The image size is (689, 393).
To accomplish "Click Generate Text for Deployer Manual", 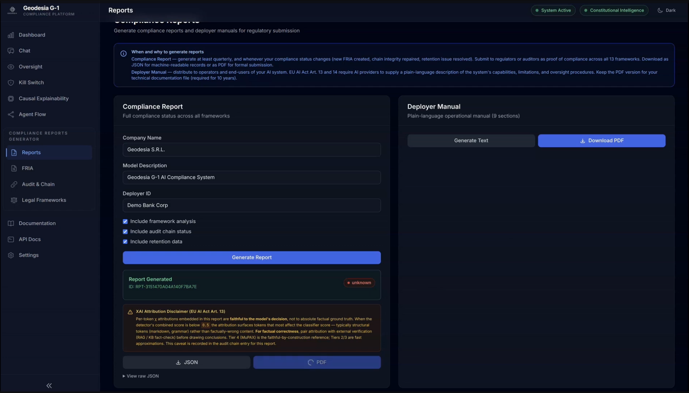I will [471, 141].
